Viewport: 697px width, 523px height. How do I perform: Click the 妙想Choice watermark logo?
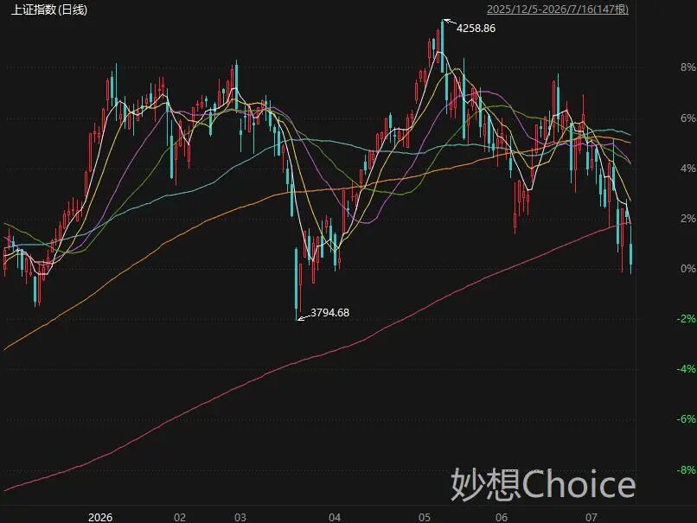click(x=543, y=484)
